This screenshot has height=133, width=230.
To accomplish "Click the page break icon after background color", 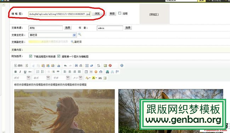I will click(x=100, y=78).
